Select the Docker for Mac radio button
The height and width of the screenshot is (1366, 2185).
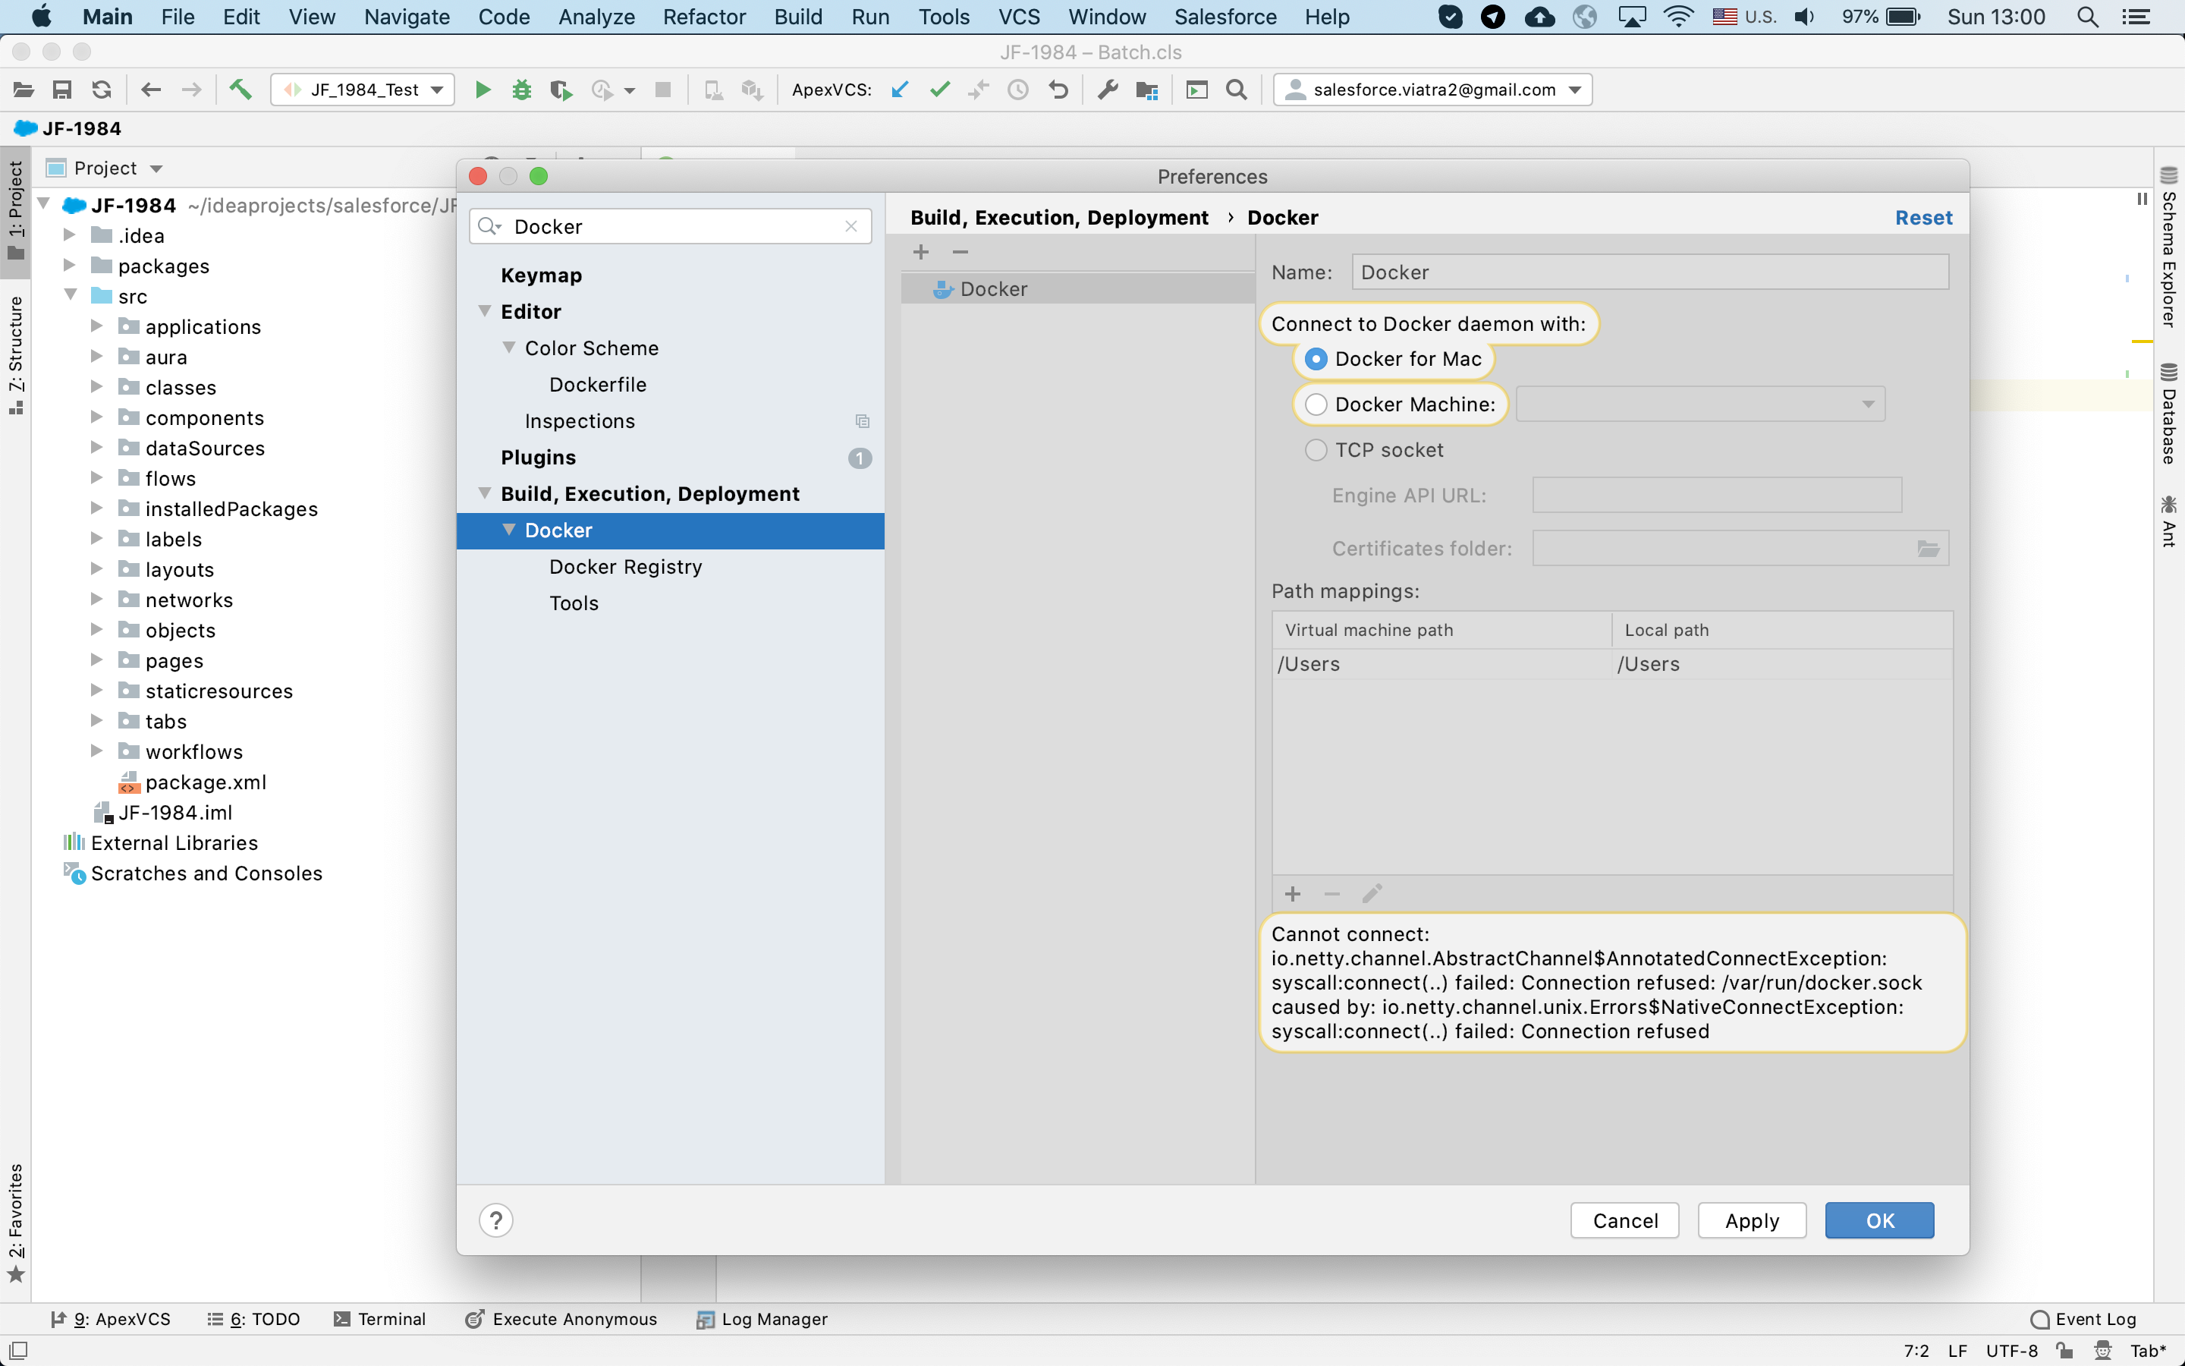[x=1316, y=360]
